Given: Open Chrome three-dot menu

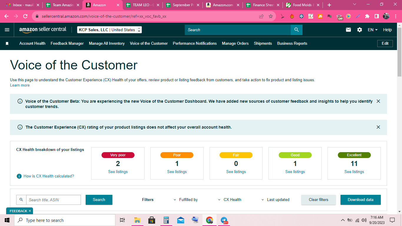Looking at the screenshot, I should coord(396,16).
